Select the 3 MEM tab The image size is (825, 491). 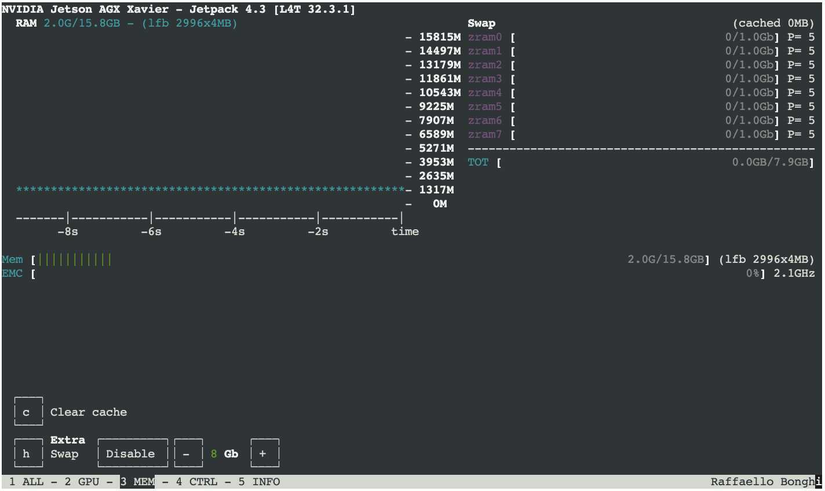(x=137, y=482)
